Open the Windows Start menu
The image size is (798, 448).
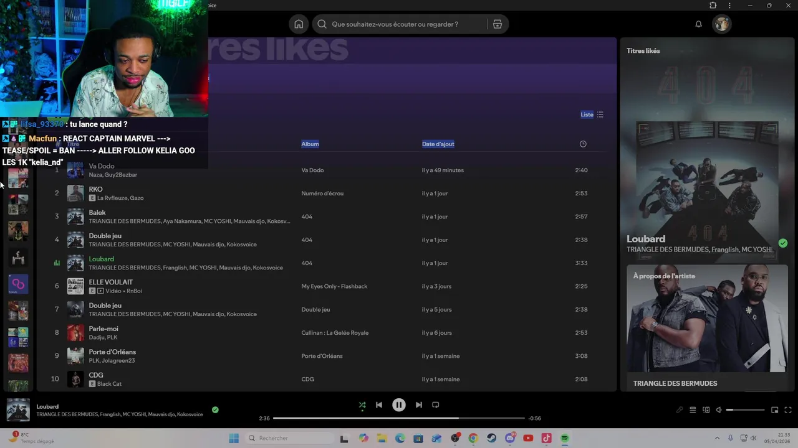point(234,438)
